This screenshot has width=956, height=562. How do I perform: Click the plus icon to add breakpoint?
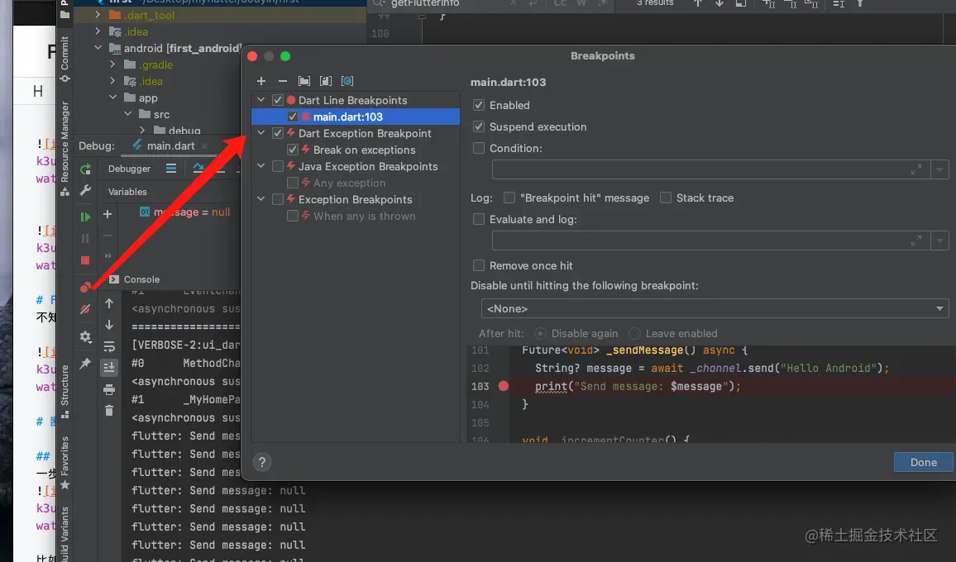(261, 81)
